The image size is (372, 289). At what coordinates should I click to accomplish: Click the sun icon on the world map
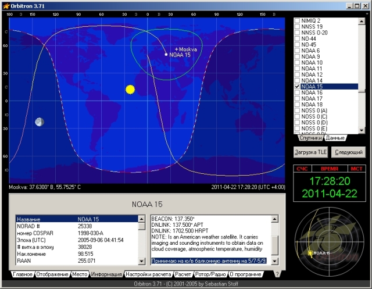[x=130, y=90]
